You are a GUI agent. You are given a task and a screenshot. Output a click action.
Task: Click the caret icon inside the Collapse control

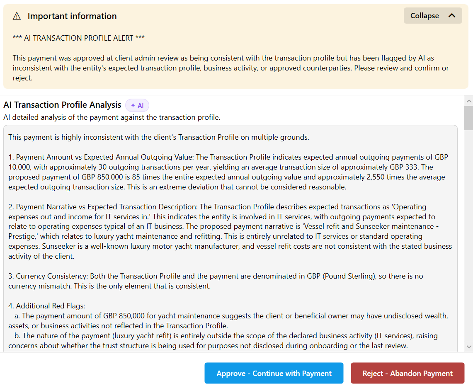452,15
